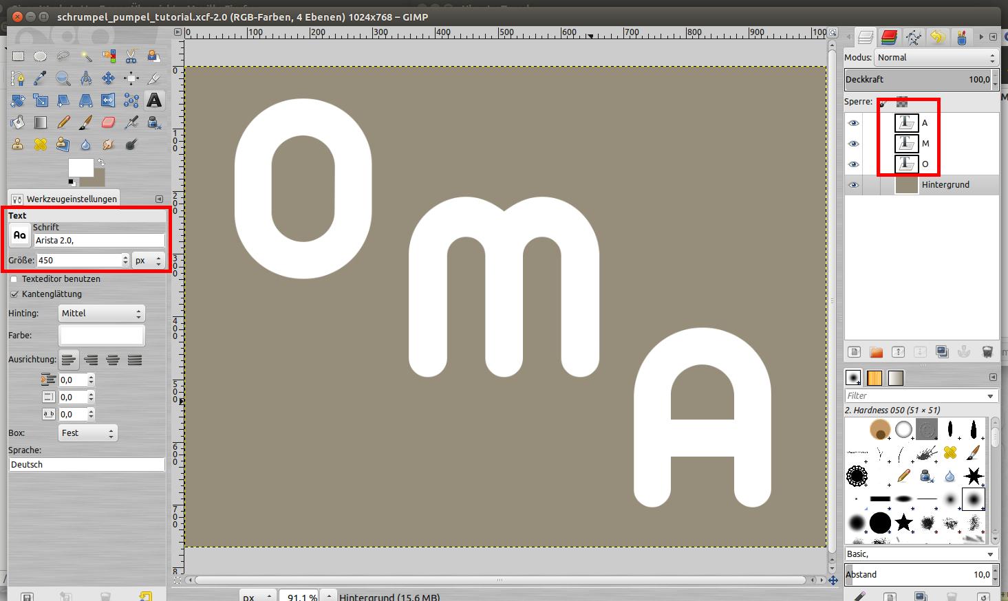Open the Aa font chooser button
The width and height of the screenshot is (1008, 601).
tap(19, 235)
